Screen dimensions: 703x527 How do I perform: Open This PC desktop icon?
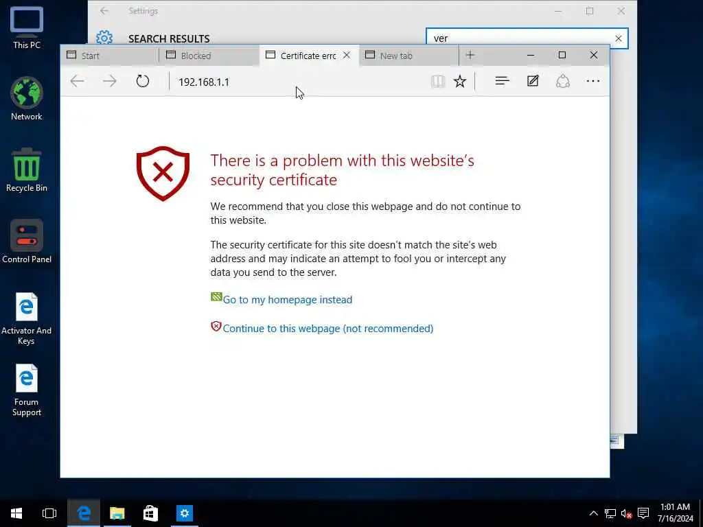click(x=27, y=27)
